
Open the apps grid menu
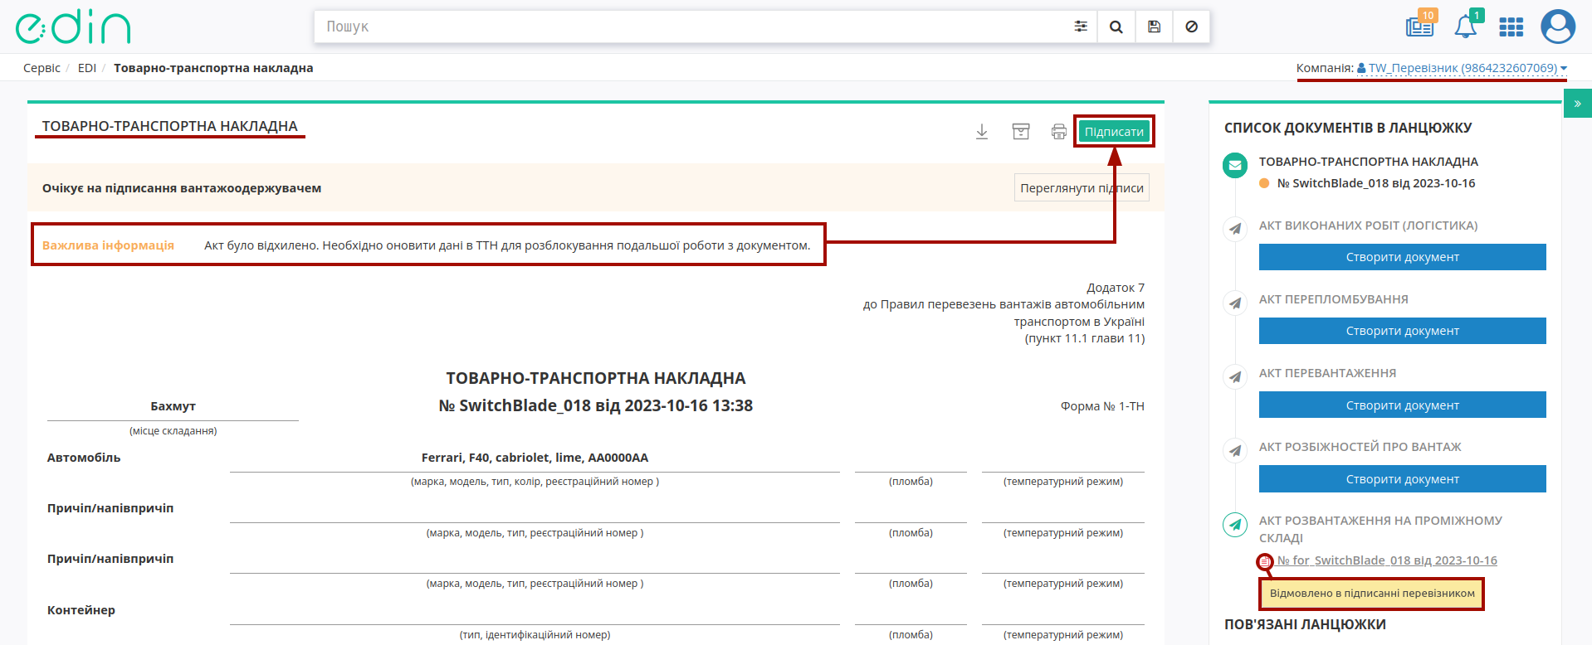pyautogui.click(x=1511, y=27)
